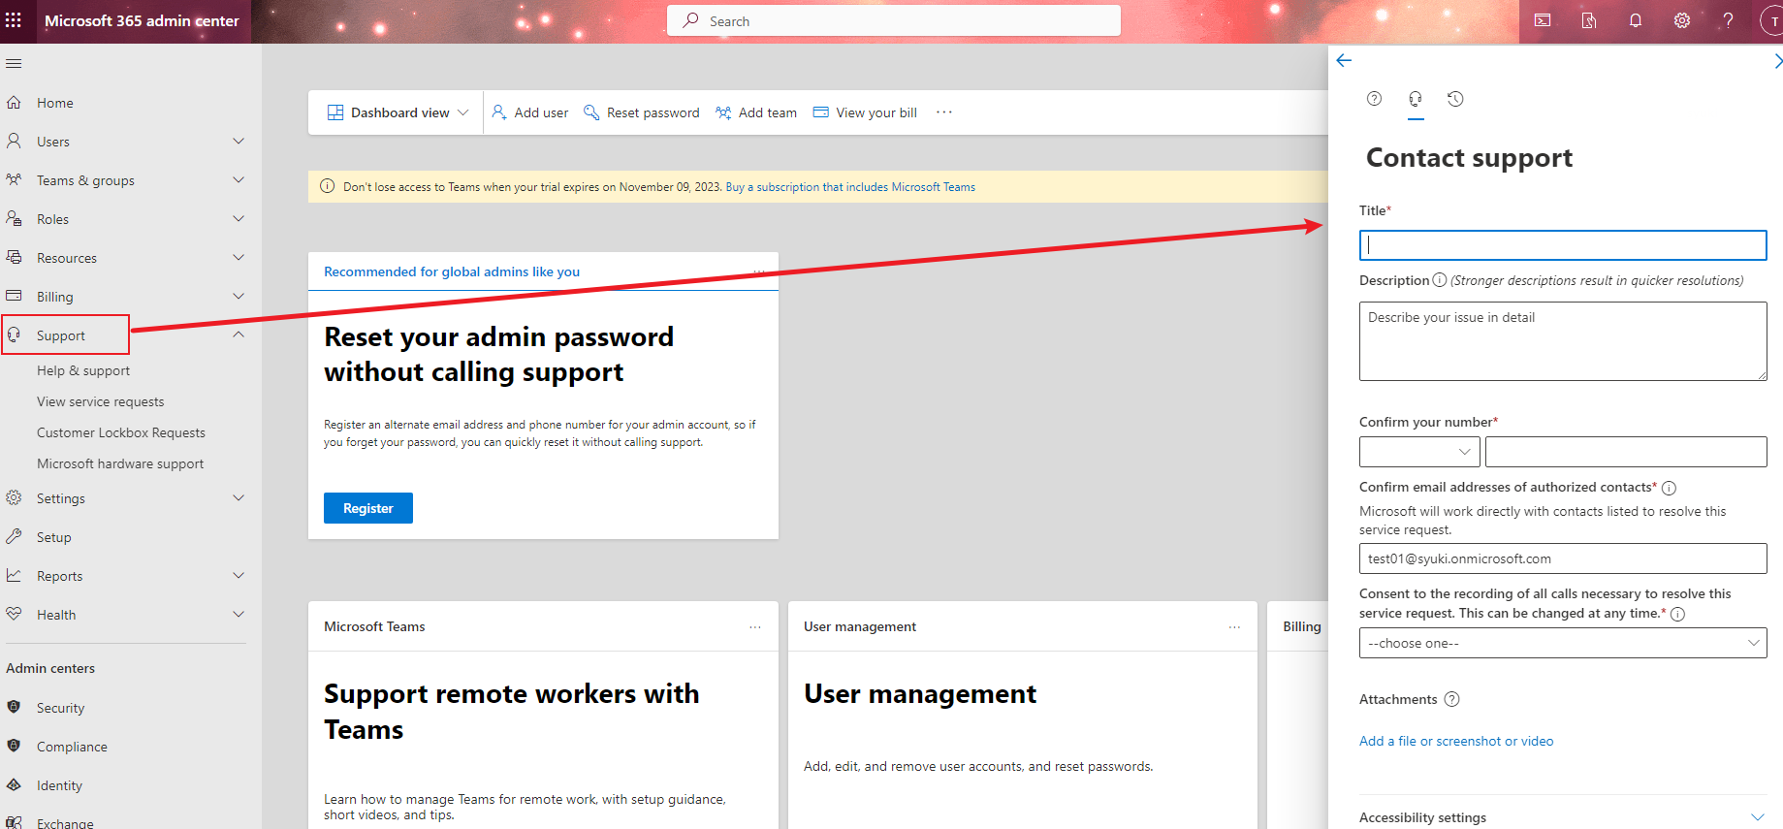Select the headset contact support tab
This screenshot has width=1783, height=829.
1416,99
